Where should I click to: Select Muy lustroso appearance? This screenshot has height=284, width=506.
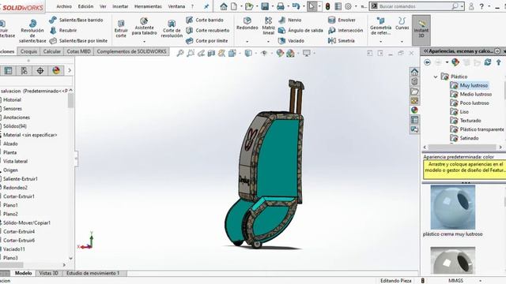pyautogui.click(x=474, y=85)
